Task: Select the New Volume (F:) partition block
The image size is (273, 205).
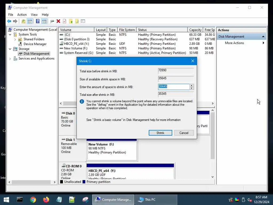Action: click(x=112, y=151)
